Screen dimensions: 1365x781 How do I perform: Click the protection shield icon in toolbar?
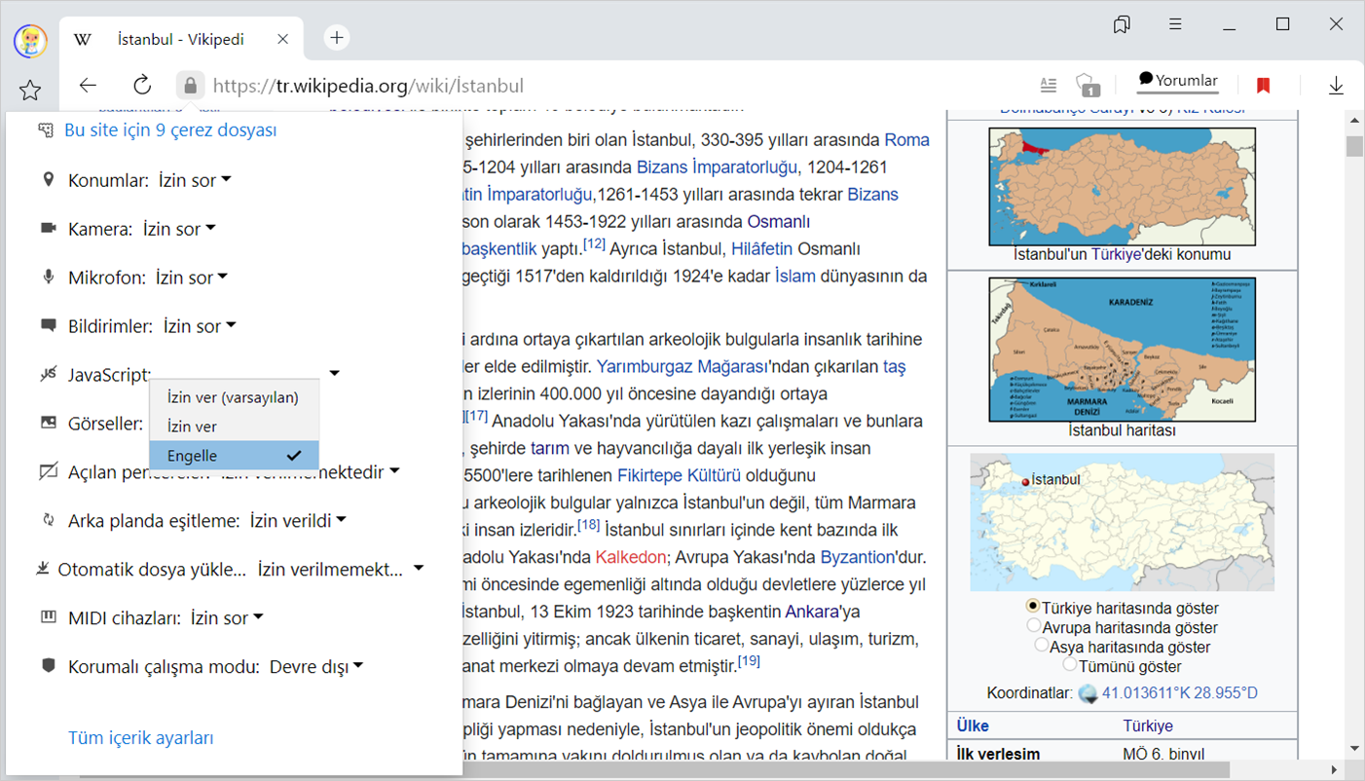(x=1088, y=86)
